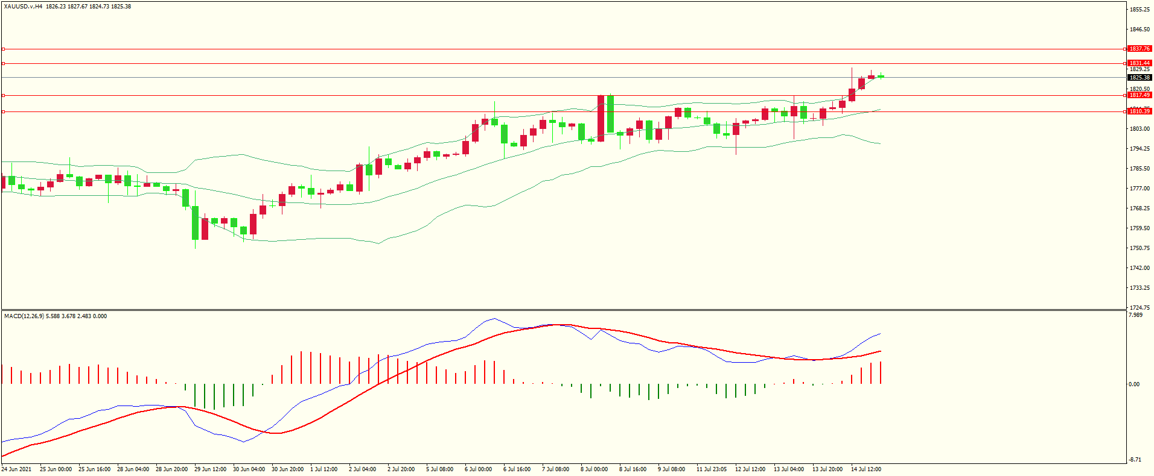Screen dimensions: 1154x476
Task: Click the MACD scale value 0.00
Action: click(x=1135, y=384)
